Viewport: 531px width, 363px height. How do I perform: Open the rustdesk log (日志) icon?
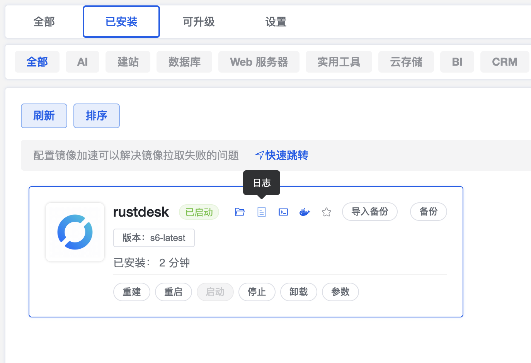[262, 212]
